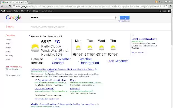Open 10 Day Weather Forecast for Las link
The width and height of the screenshot is (173, 108).
click(51, 80)
